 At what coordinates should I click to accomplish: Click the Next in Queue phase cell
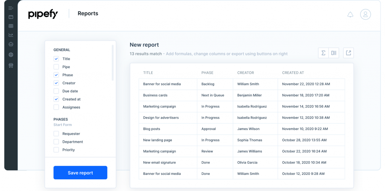(x=215, y=95)
